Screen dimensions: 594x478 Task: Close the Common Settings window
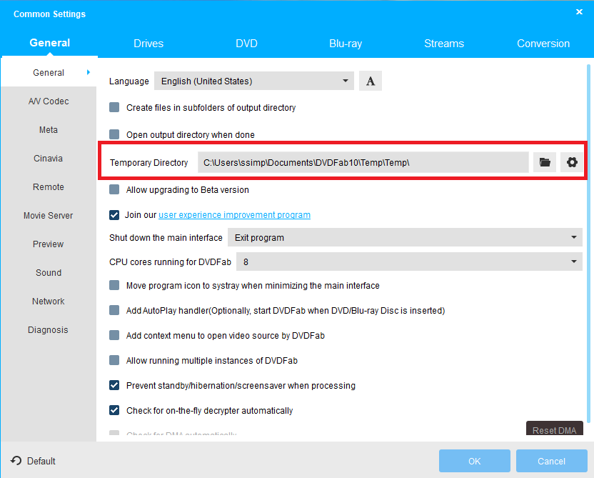point(579,11)
